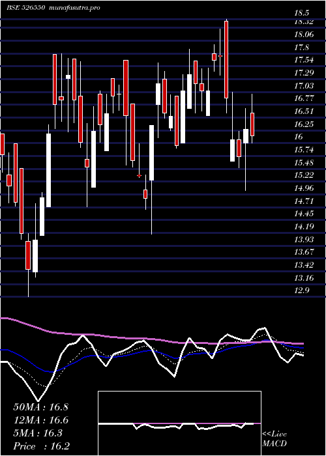Click the munafasutra.pro site label
The height and width of the screenshot is (456, 326).
73,8
